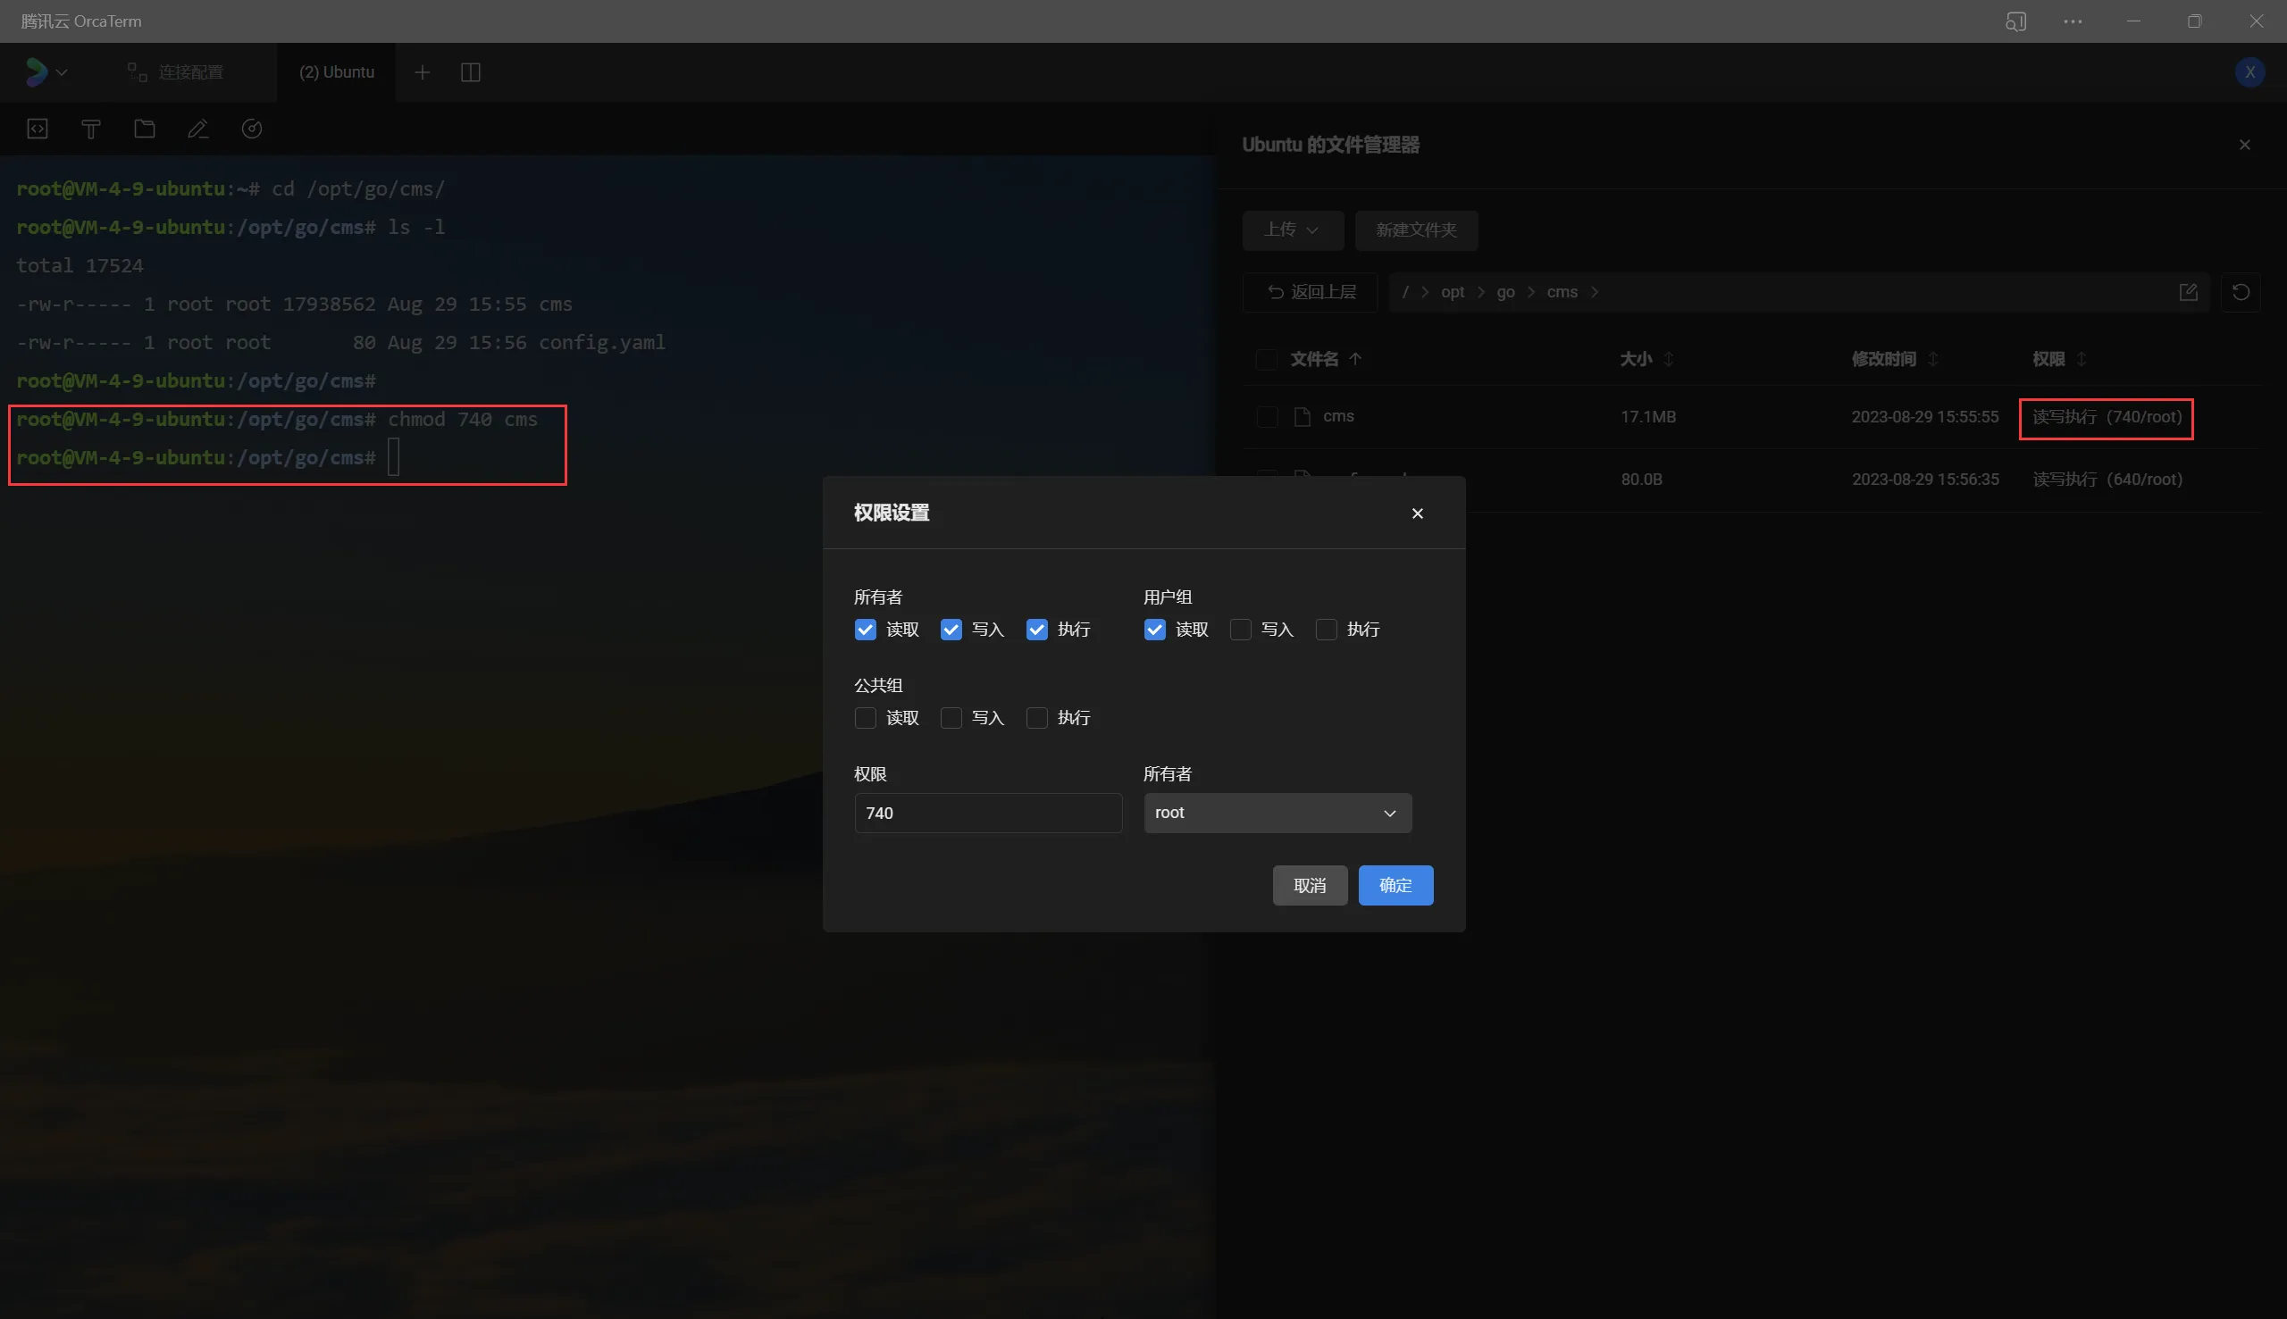
Task: Open the 上传 upload dropdown
Action: [x=1291, y=230]
